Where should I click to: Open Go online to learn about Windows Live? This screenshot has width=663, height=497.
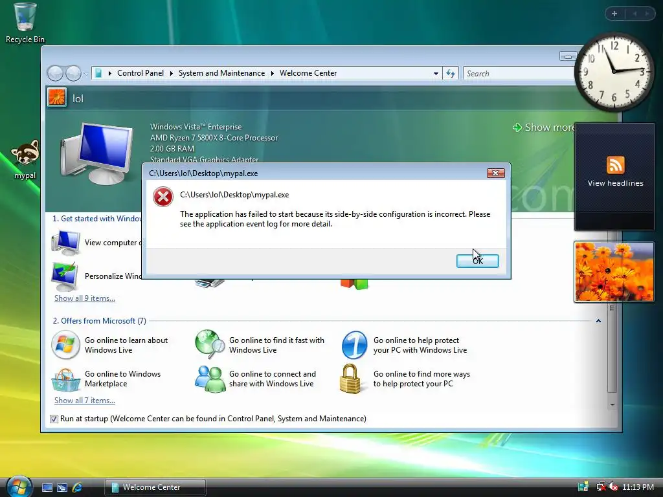(126, 345)
